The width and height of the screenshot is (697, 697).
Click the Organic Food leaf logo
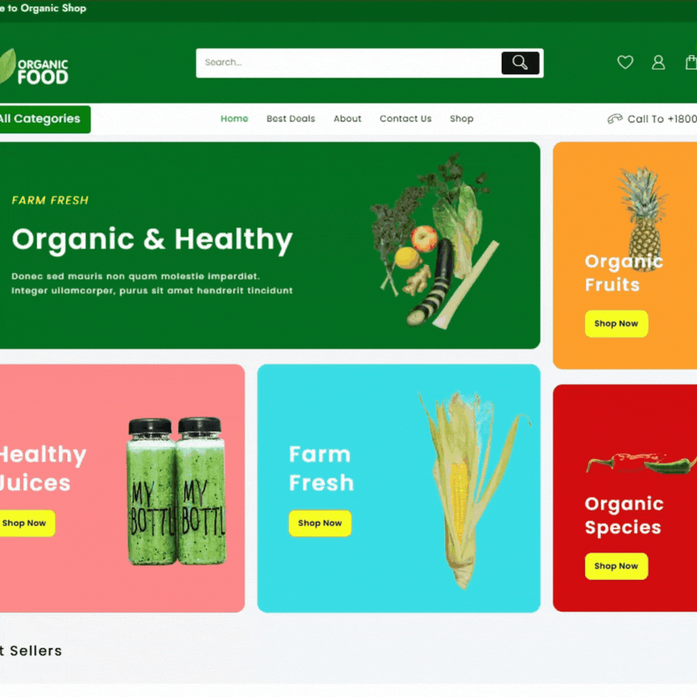point(34,67)
